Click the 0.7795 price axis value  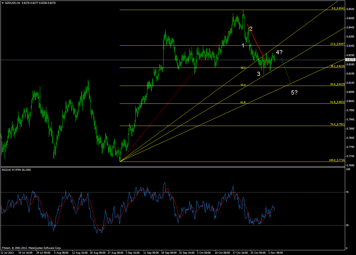point(350,147)
